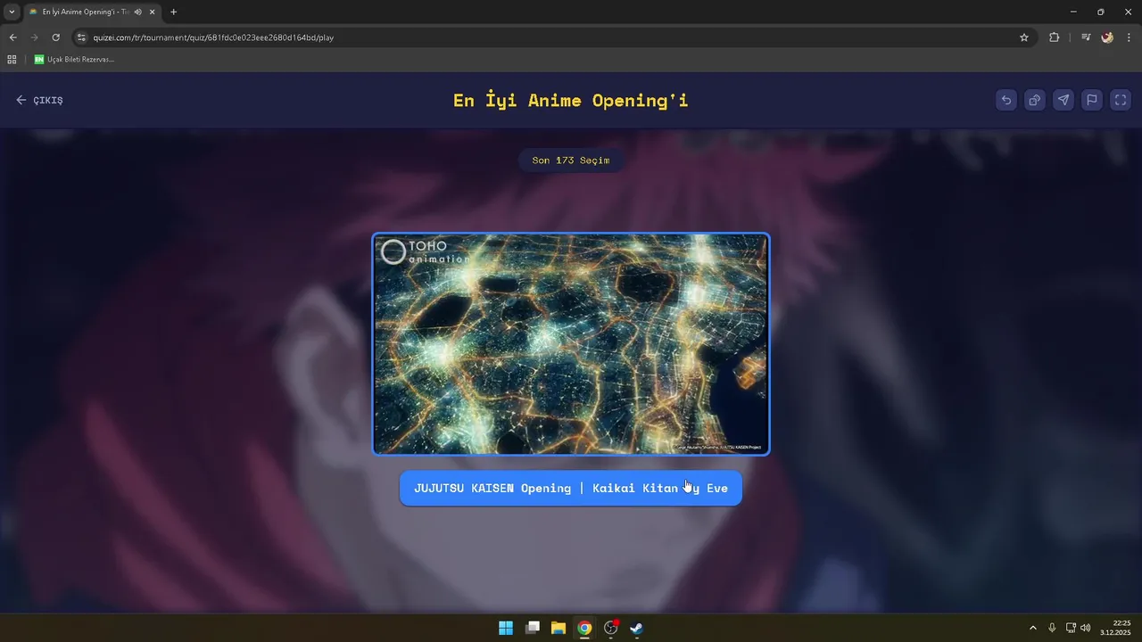Click the ÇIKIŞ back link
This screenshot has height=642, width=1142.
tap(39, 100)
